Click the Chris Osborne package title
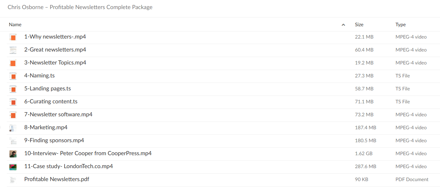 pyautogui.click(x=80, y=7)
